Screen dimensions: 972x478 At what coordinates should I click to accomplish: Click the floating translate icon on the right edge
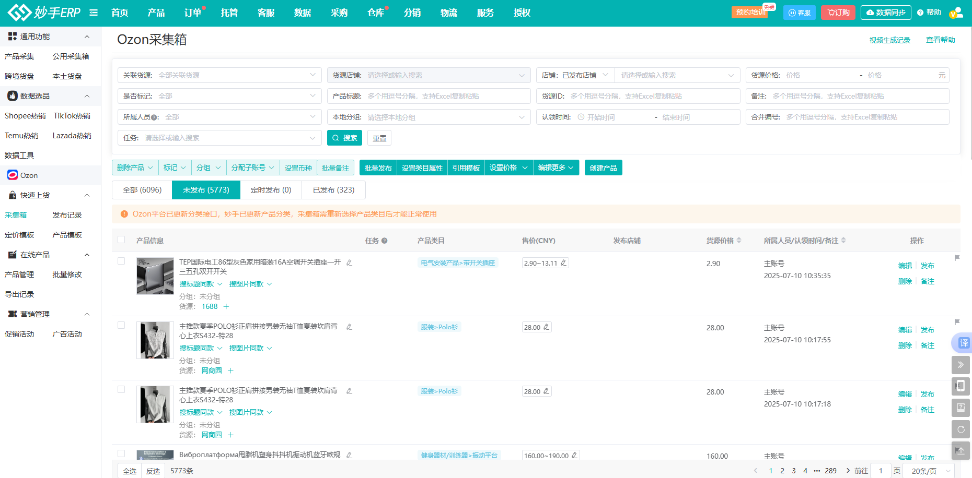pyautogui.click(x=963, y=343)
